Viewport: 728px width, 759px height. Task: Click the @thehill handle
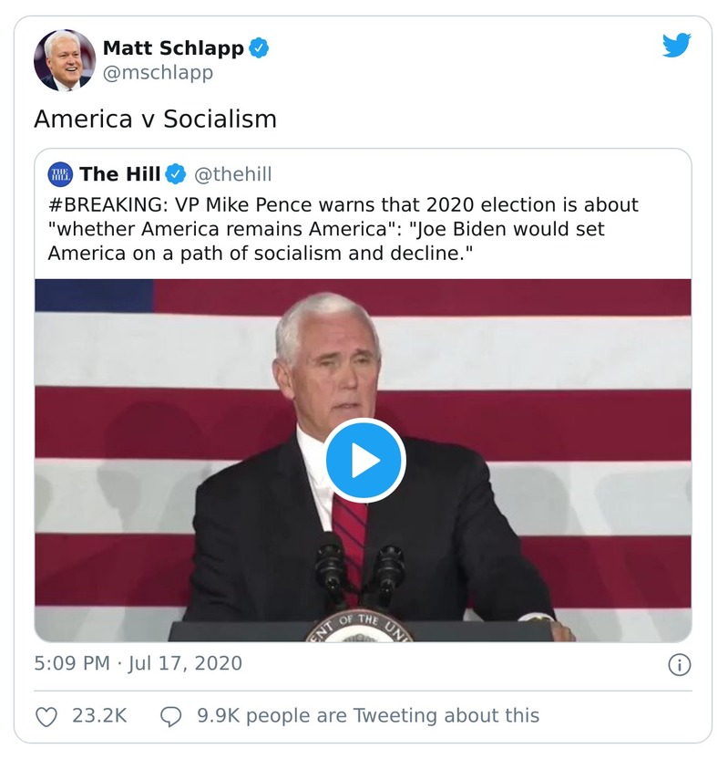pos(233,174)
